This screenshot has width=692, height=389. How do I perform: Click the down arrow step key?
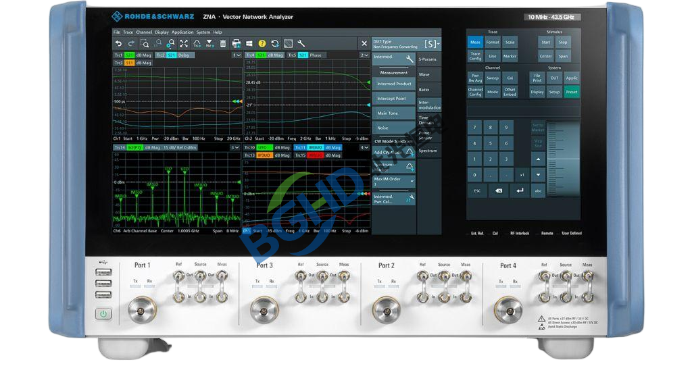coord(538,175)
